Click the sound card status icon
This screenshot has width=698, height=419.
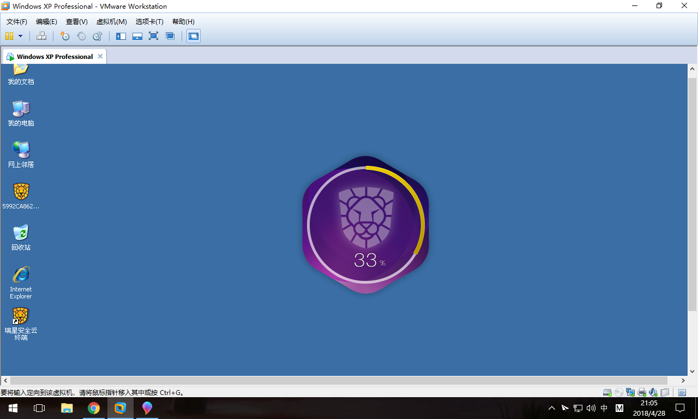(x=653, y=392)
